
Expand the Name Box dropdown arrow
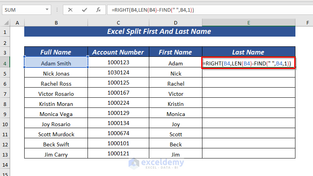point(47,10)
